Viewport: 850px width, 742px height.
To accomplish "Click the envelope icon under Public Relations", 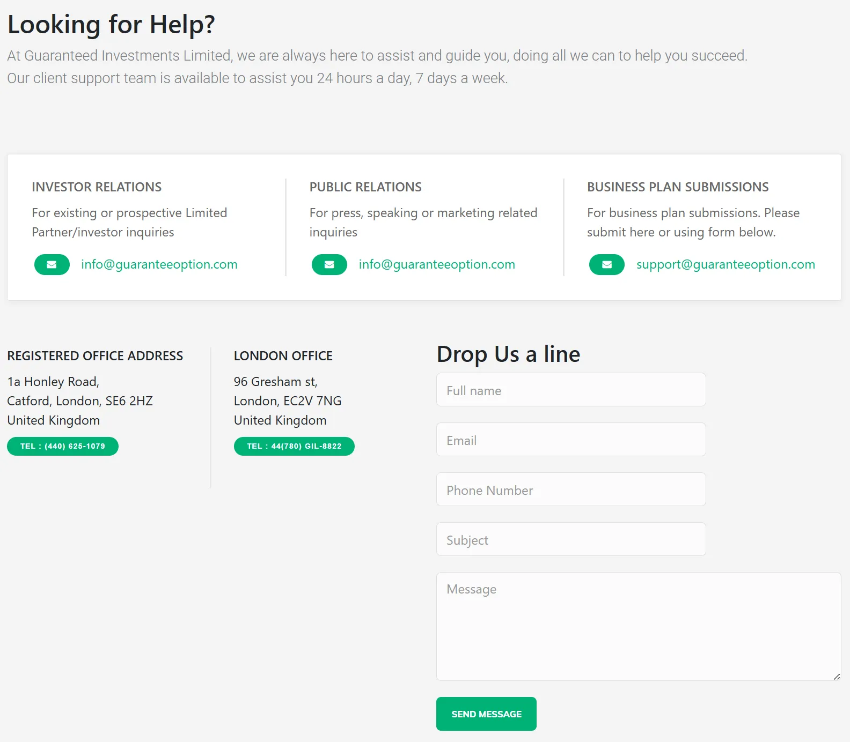I will (329, 264).
